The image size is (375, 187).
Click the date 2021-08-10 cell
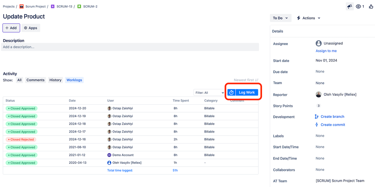coord(77,147)
